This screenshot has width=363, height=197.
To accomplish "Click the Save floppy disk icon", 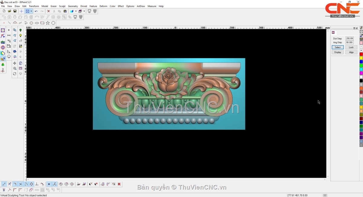I will coord(15,11).
